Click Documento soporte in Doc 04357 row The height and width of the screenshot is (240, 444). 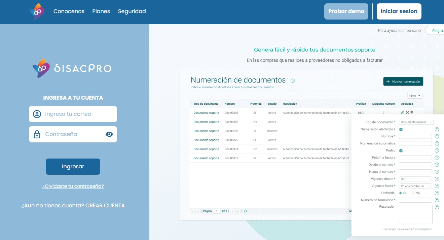point(206,122)
